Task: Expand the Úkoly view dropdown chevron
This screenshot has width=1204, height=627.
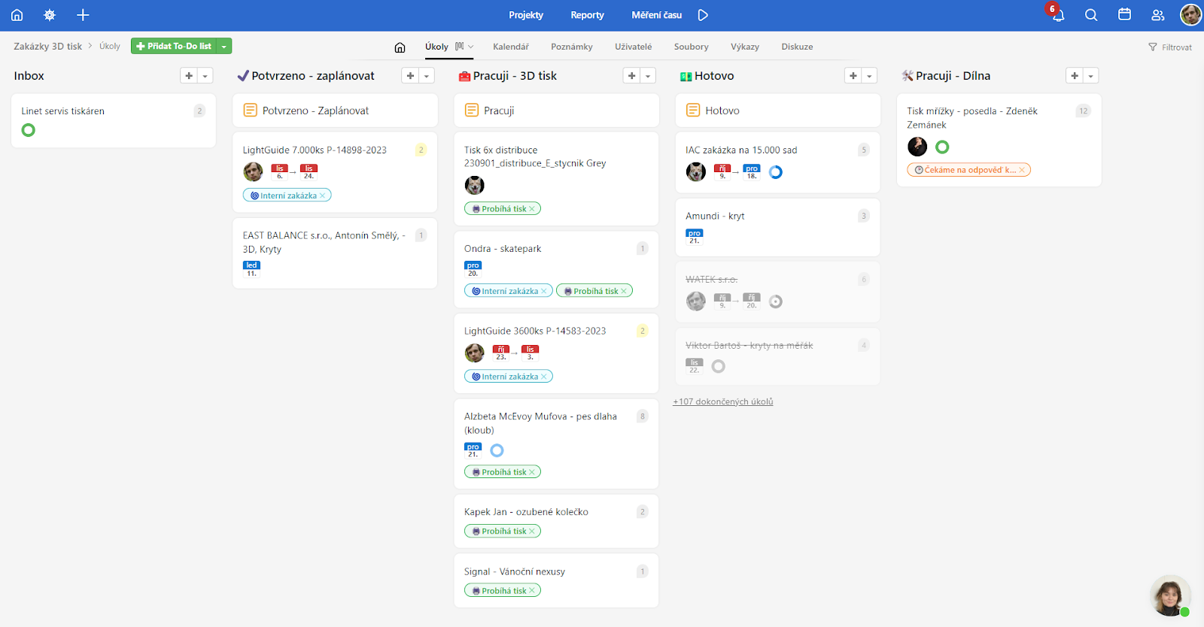Action: click(x=471, y=47)
